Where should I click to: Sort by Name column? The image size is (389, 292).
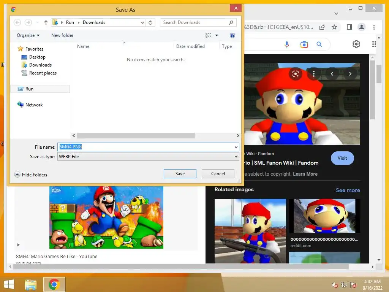tap(83, 46)
